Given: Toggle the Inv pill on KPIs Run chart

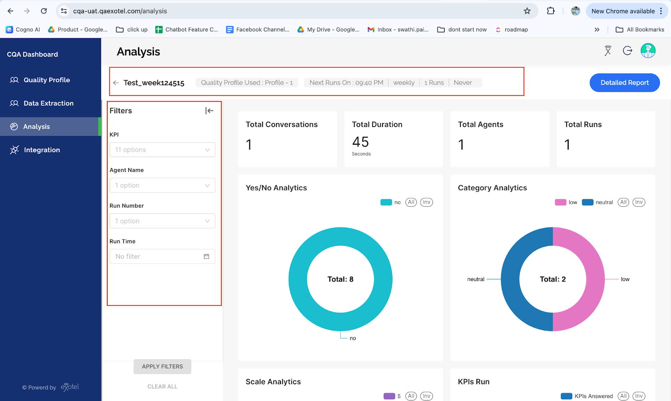Looking at the screenshot, I should (x=639, y=396).
